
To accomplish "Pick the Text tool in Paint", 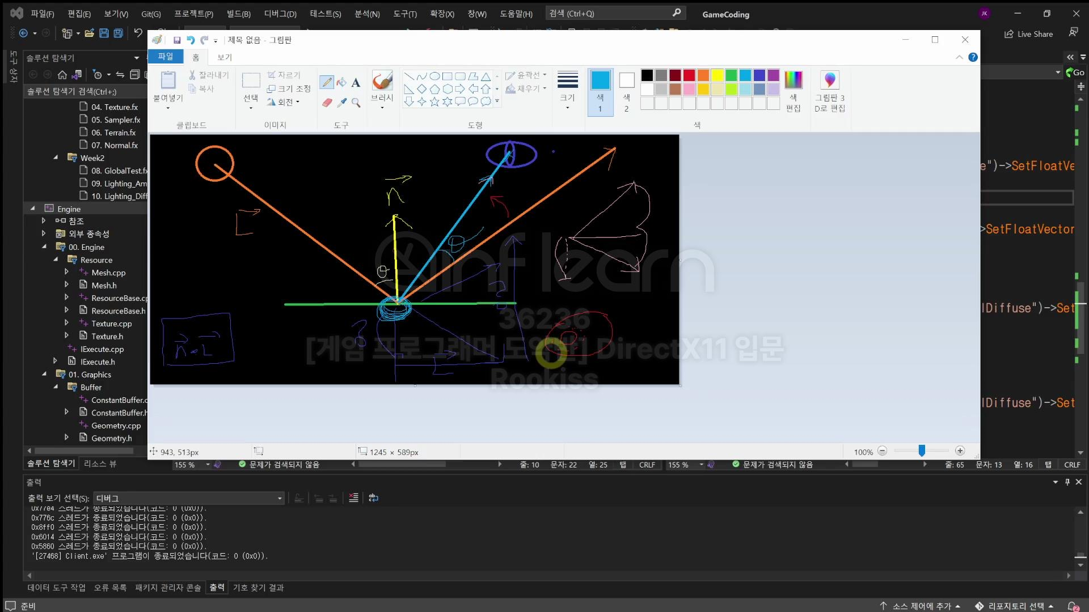I will click(x=356, y=83).
